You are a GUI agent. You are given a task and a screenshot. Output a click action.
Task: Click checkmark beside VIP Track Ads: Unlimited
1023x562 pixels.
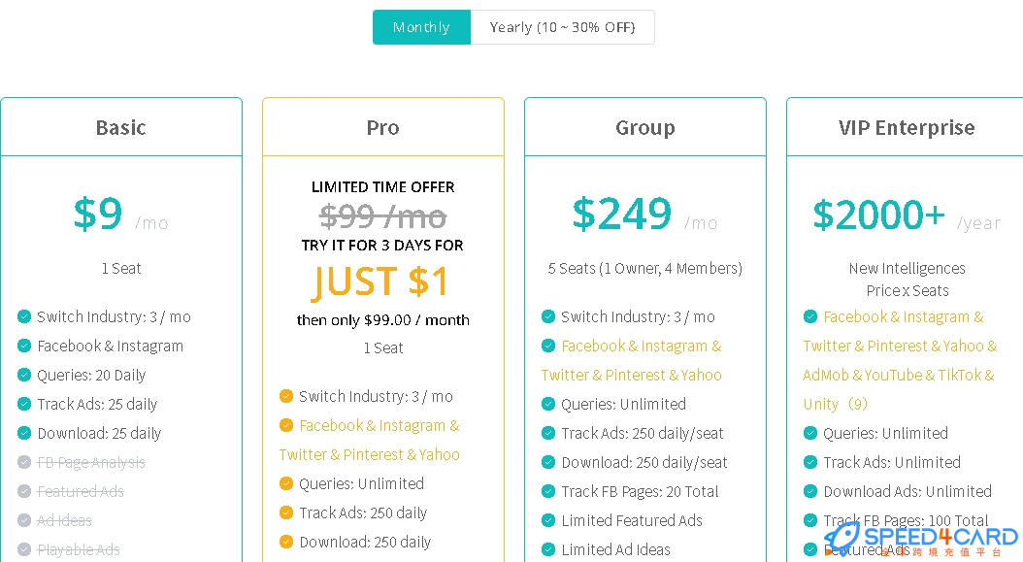[810, 462]
